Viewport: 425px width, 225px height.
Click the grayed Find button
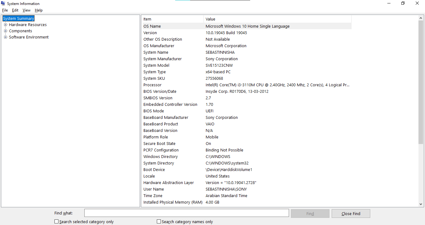tap(310, 213)
